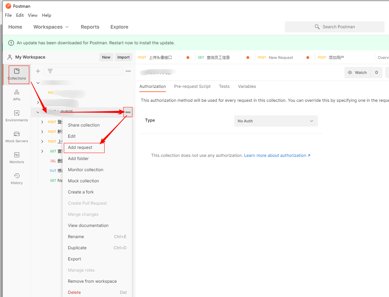Click the Import button
Viewport: 389px width, 297px height.
pos(123,57)
